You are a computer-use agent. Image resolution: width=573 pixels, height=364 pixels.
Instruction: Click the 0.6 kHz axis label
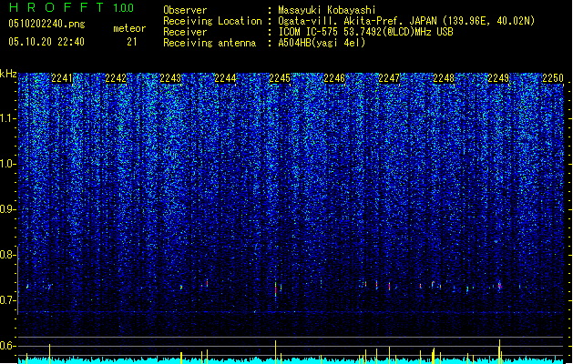(x=8, y=346)
